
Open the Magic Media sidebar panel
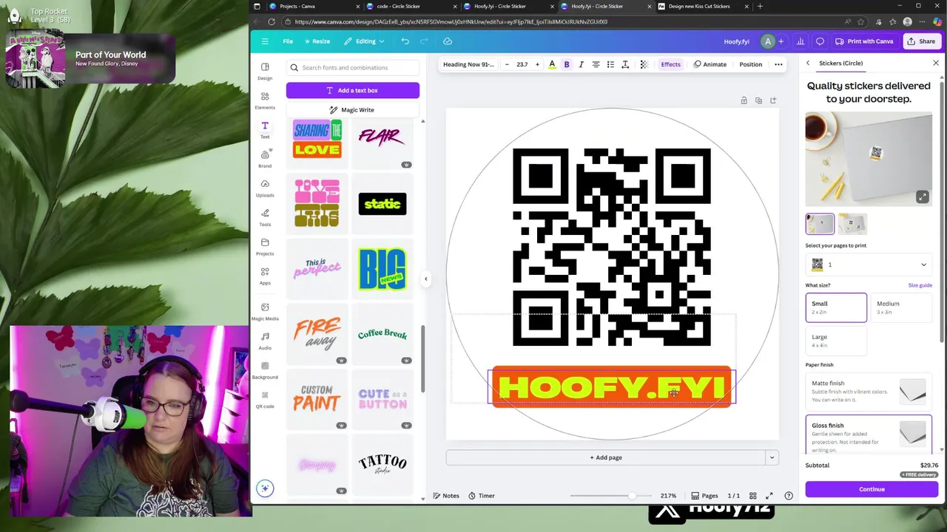265,311
